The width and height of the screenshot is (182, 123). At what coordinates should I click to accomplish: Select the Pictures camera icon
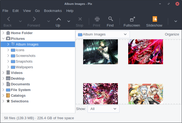pos(8,38)
